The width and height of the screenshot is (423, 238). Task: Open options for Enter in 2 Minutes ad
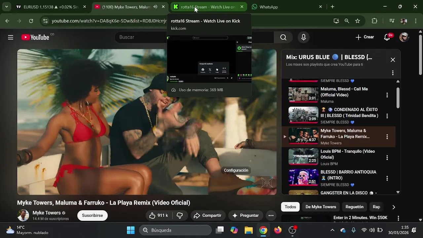[398, 218]
